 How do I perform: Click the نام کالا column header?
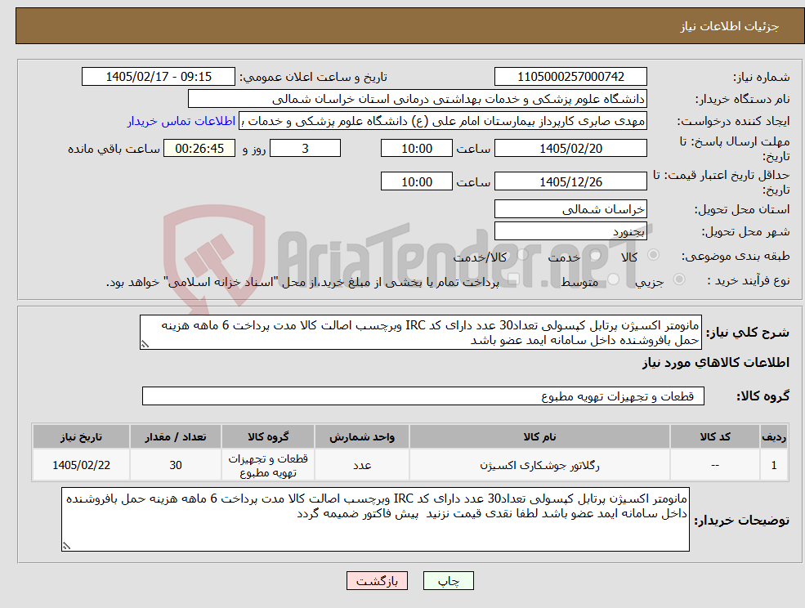pos(539,437)
